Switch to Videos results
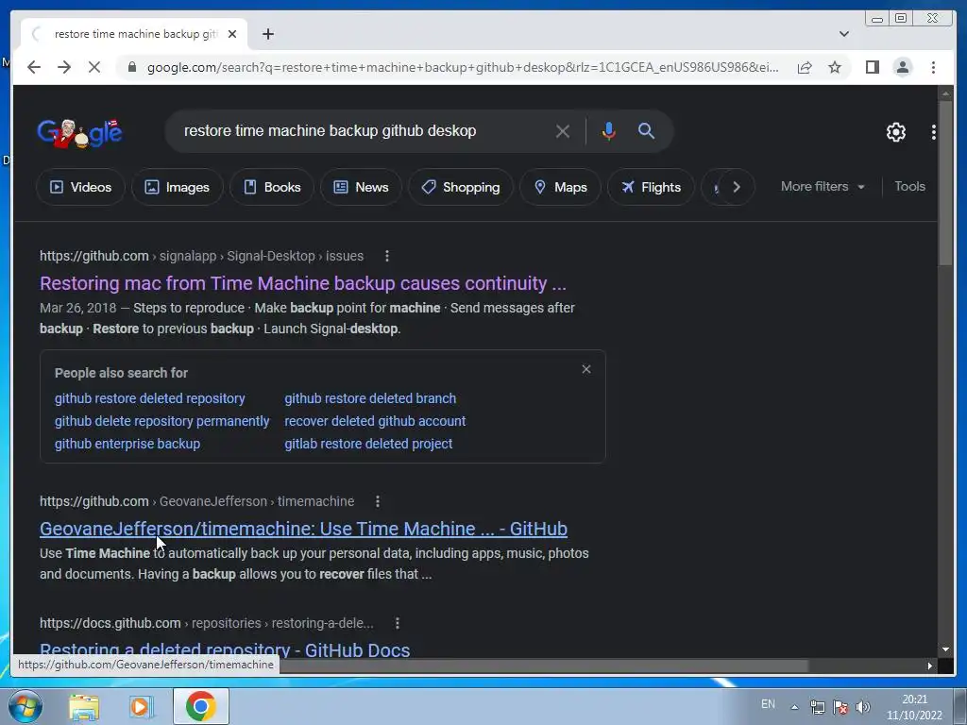 (80, 187)
